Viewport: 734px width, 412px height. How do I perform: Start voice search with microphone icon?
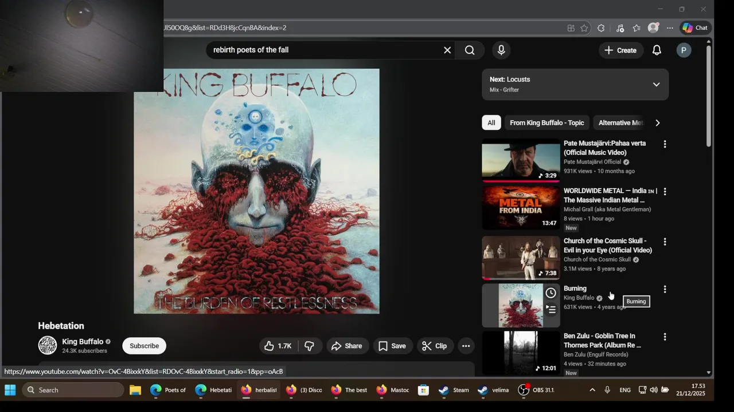(x=501, y=50)
